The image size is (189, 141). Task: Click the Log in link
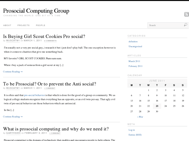(x=132, y=130)
